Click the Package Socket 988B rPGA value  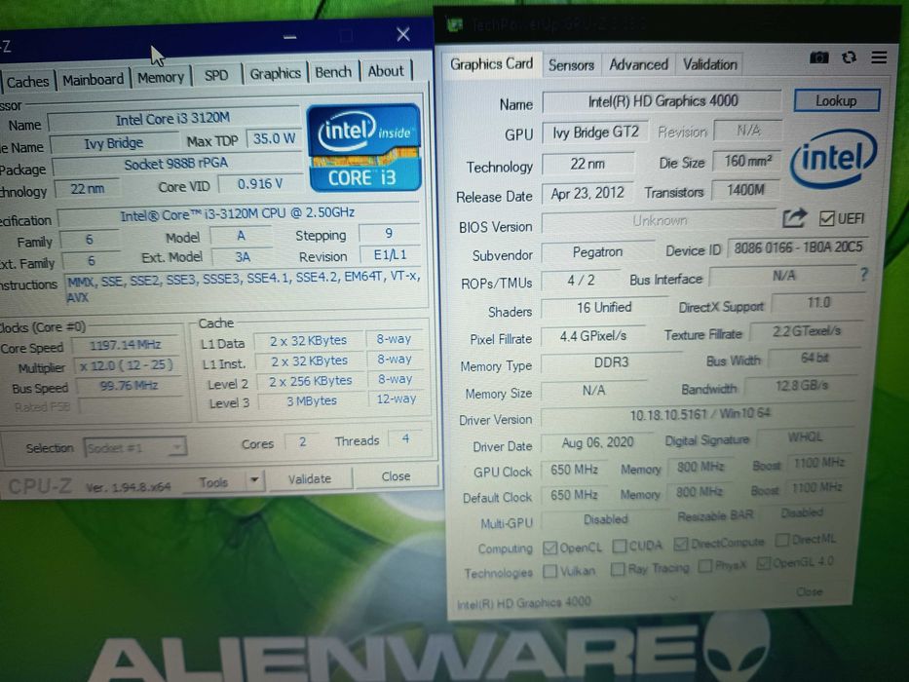tap(175, 164)
